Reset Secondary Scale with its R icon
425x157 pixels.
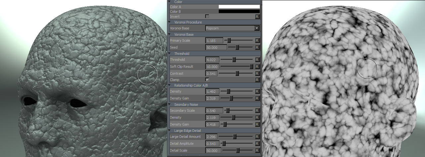point(257,111)
